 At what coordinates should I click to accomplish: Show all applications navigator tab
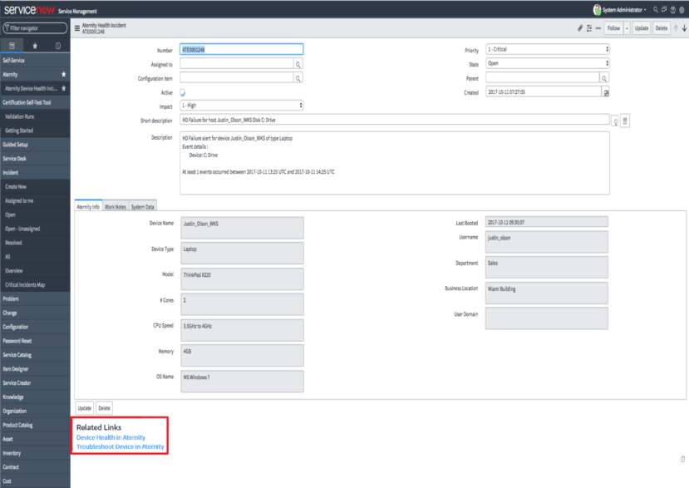pos(12,46)
